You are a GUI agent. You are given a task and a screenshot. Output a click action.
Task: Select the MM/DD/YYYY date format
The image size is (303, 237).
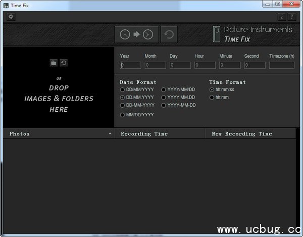[122, 115]
